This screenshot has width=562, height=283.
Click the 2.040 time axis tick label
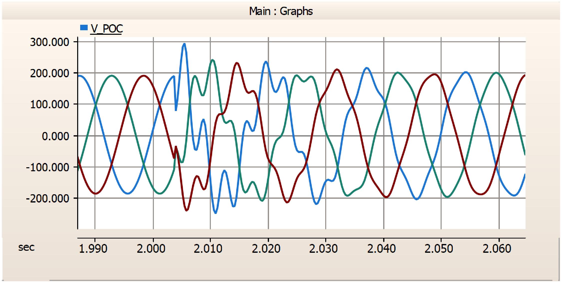(x=381, y=249)
